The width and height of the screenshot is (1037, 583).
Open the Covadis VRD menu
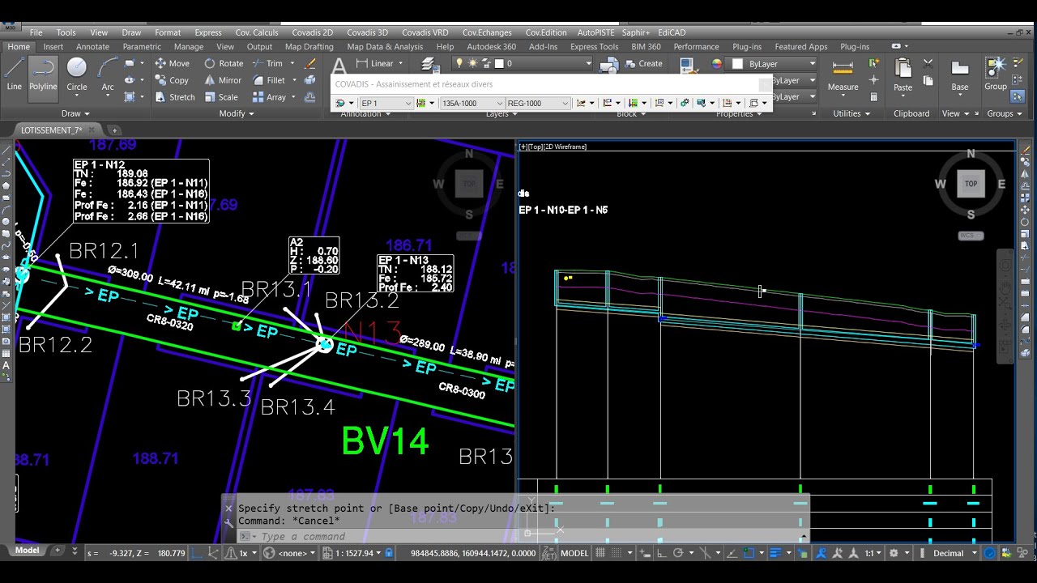click(425, 32)
